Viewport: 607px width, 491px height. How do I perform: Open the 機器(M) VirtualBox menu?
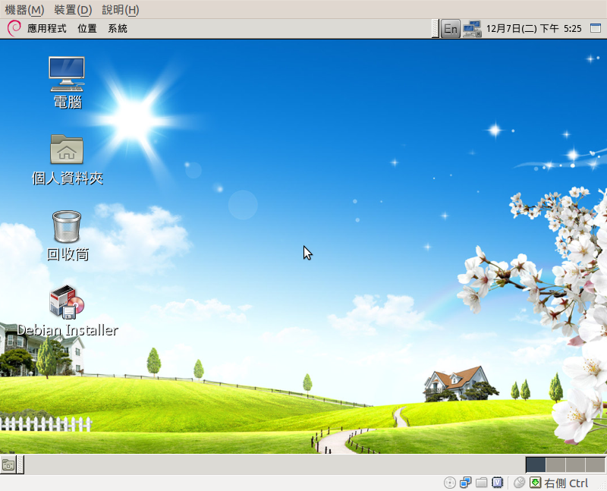[x=24, y=10]
